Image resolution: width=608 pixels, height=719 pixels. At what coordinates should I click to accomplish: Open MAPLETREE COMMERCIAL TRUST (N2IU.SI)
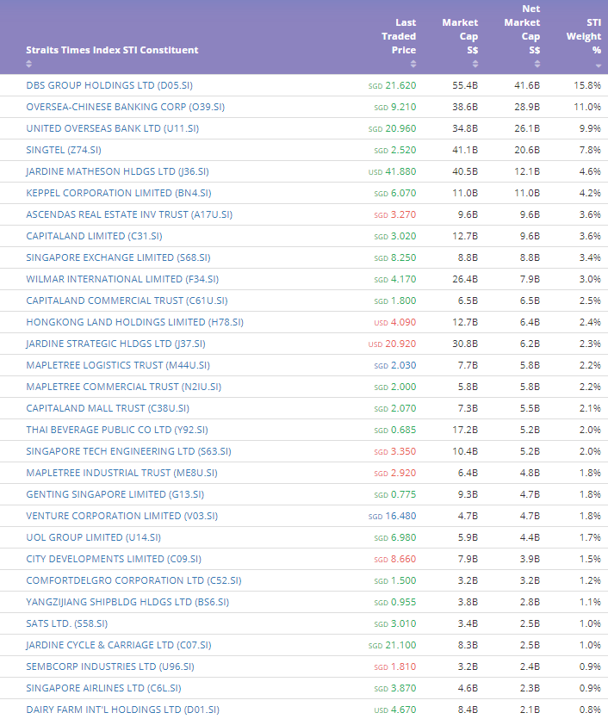[124, 387]
